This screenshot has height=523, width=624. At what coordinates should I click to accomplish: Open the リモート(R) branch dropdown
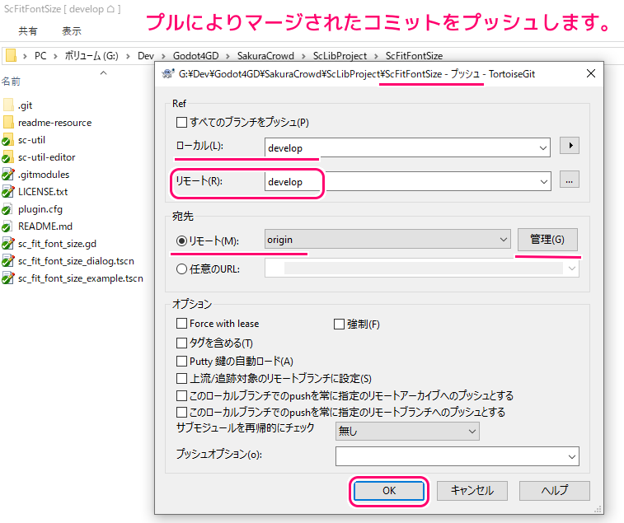click(543, 182)
